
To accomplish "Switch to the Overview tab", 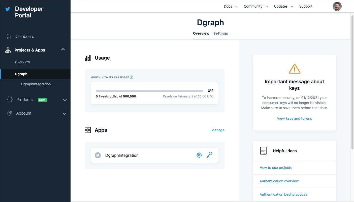I will click(201, 33).
